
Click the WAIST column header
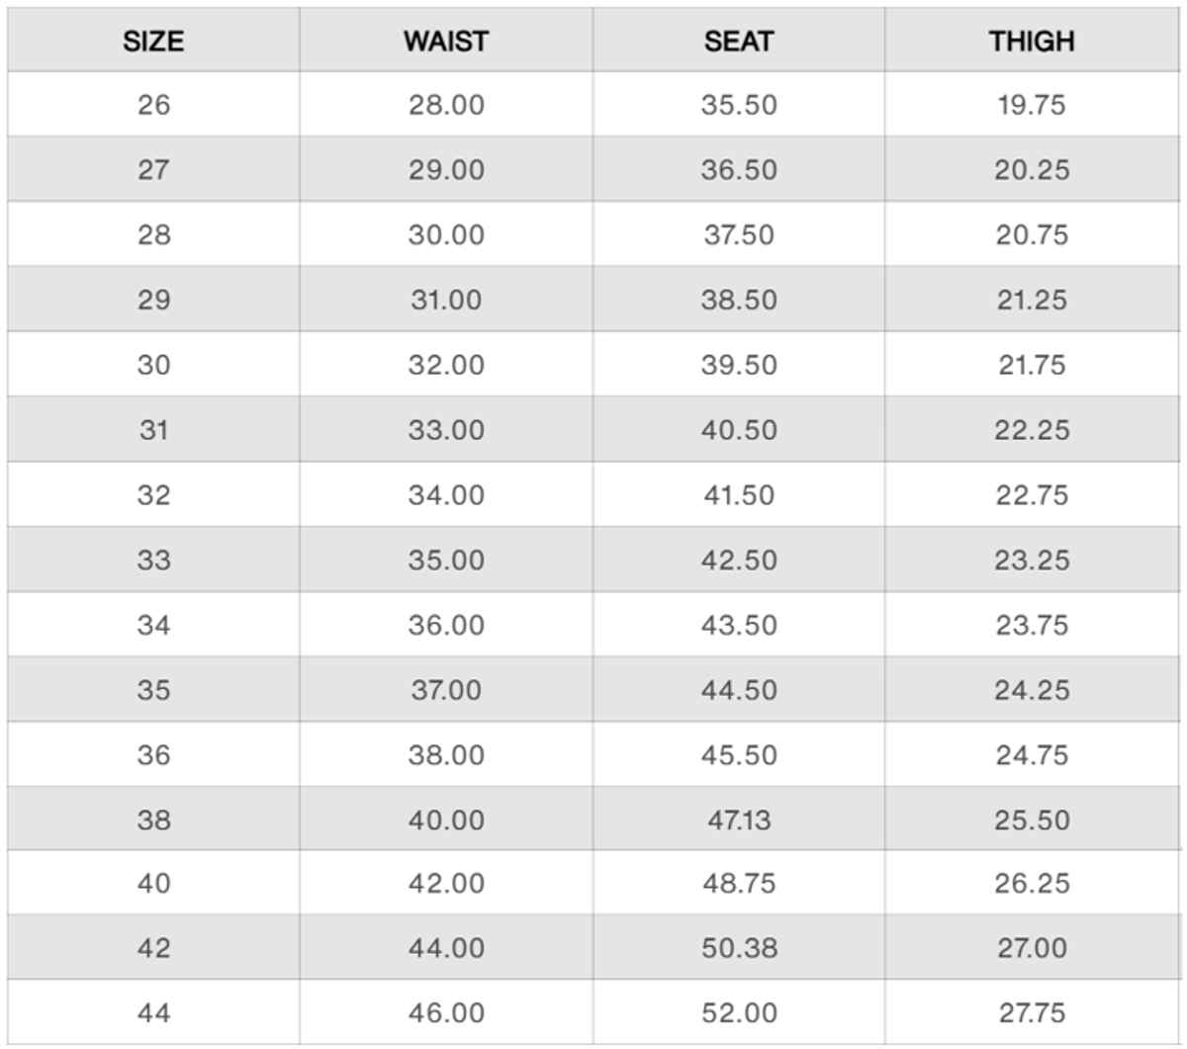point(446,42)
